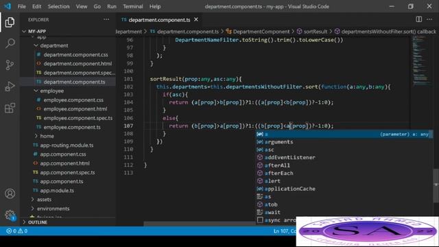Open the Edit menu
This screenshot has height=247, width=439.
[36, 6]
